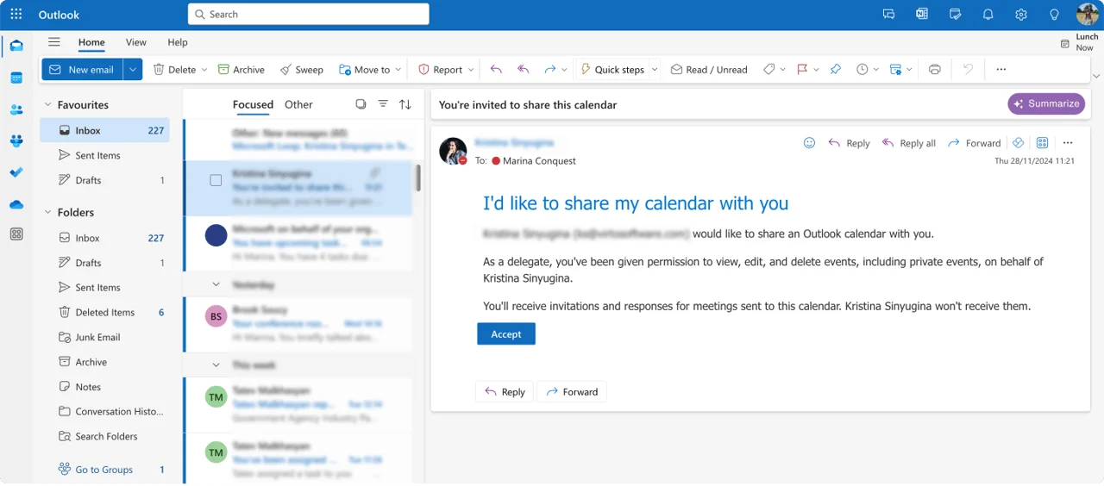Image resolution: width=1104 pixels, height=486 pixels.
Task: React with the emoji icon in the email header
Action: (x=809, y=143)
